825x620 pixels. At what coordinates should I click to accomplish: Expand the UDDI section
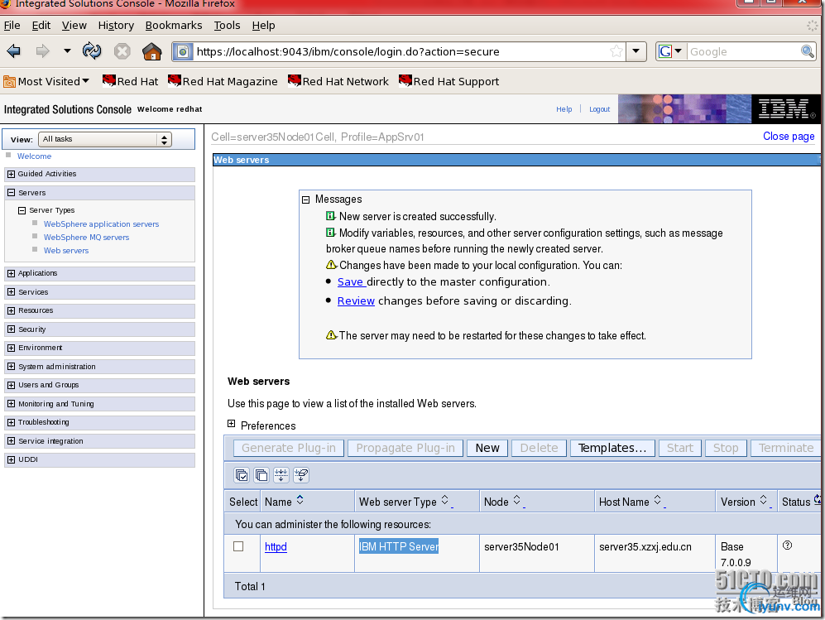coord(11,459)
